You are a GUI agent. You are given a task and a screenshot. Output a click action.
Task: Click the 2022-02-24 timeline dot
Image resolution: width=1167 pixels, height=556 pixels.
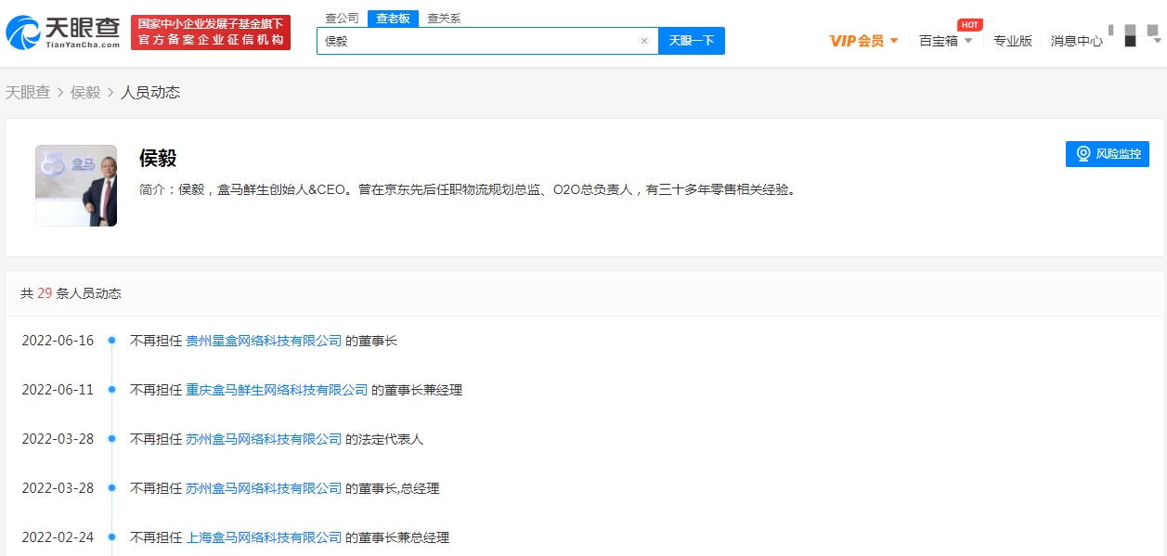tap(111, 537)
